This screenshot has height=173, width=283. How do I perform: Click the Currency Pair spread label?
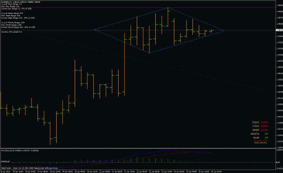12,32
